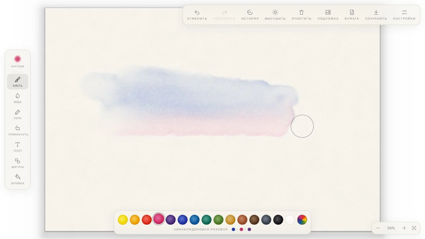Viewport: 425px width, 239px height.
Task: Pick the orange paint in the palette
Action: 135,220
